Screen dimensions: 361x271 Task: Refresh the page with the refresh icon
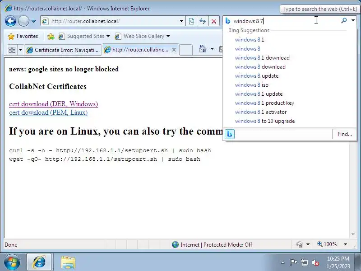[x=203, y=21]
